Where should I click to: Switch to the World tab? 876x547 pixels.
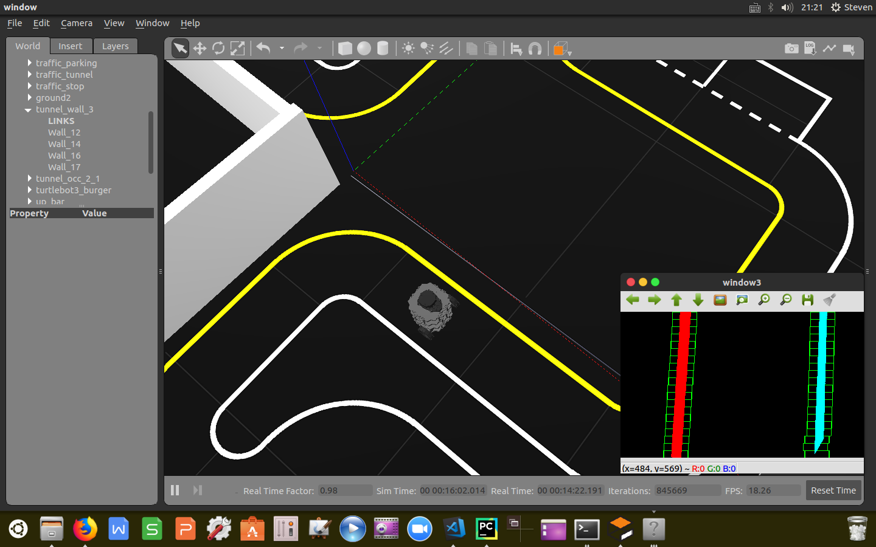28,46
